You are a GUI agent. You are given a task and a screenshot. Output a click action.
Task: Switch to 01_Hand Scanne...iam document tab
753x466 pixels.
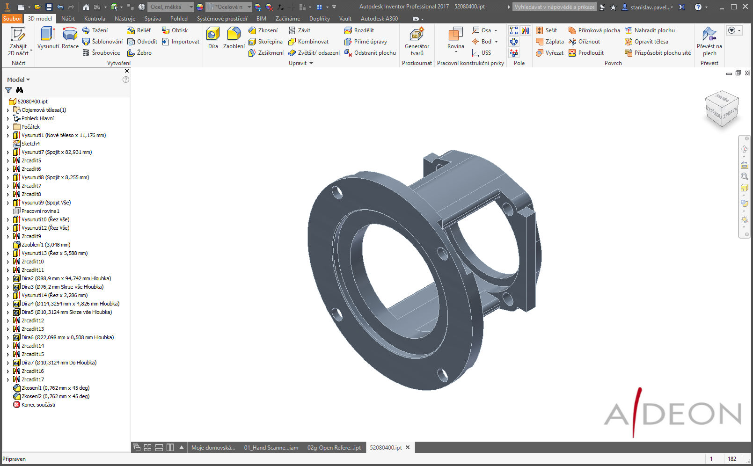pos(271,448)
